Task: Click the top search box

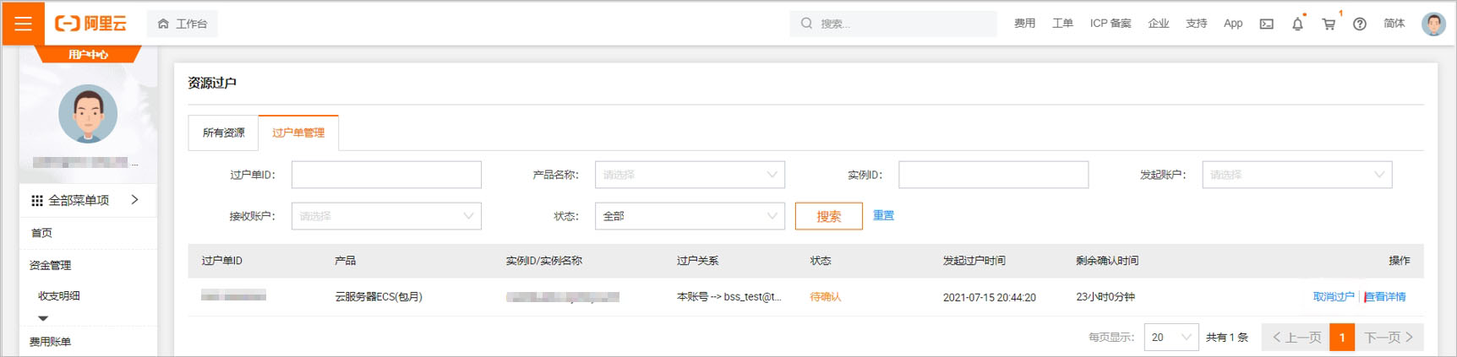Action: coord(893,24)
